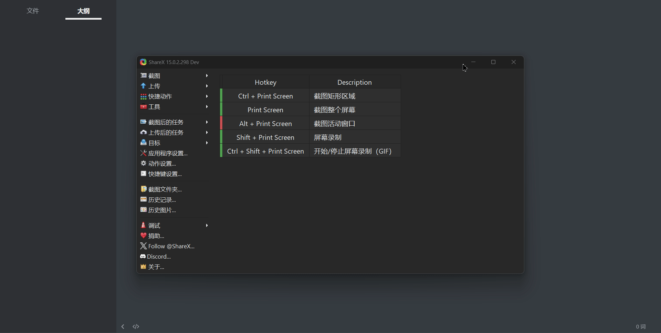This screenshot has height=333, width=661.
Task: Maximize the ShareX window
Action: point(493,62)
